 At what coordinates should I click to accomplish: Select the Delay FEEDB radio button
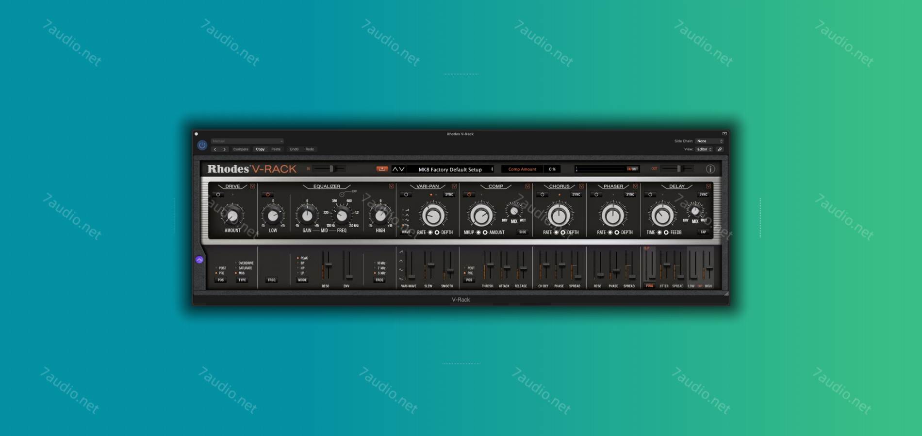click(666, 233)
